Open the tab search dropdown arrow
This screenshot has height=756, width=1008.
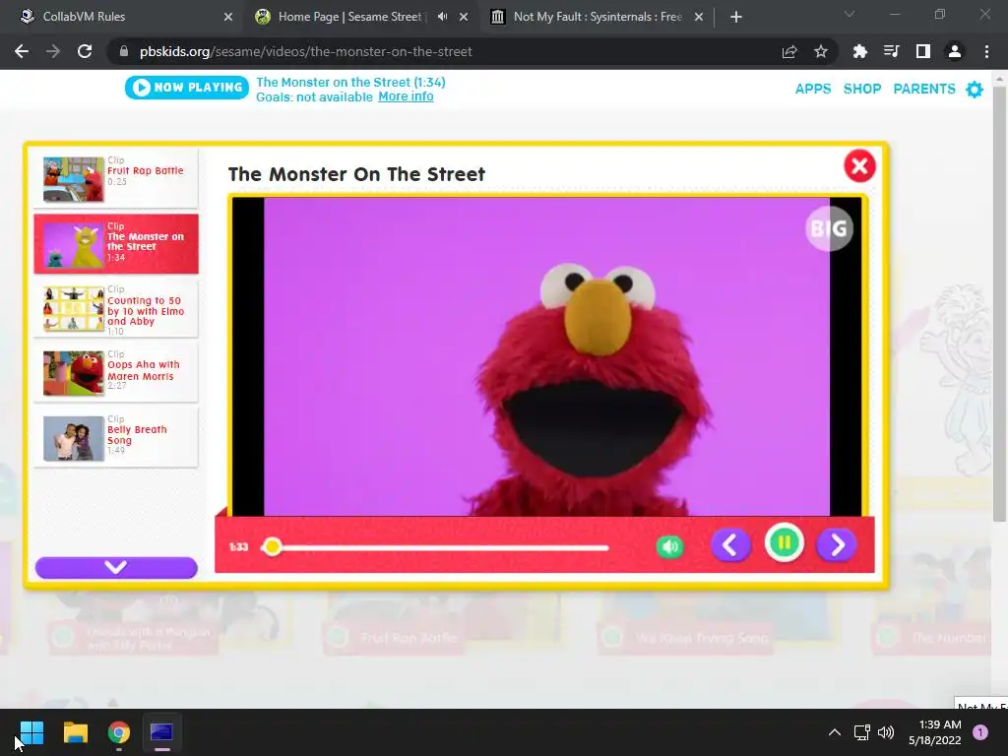(850, 14)
